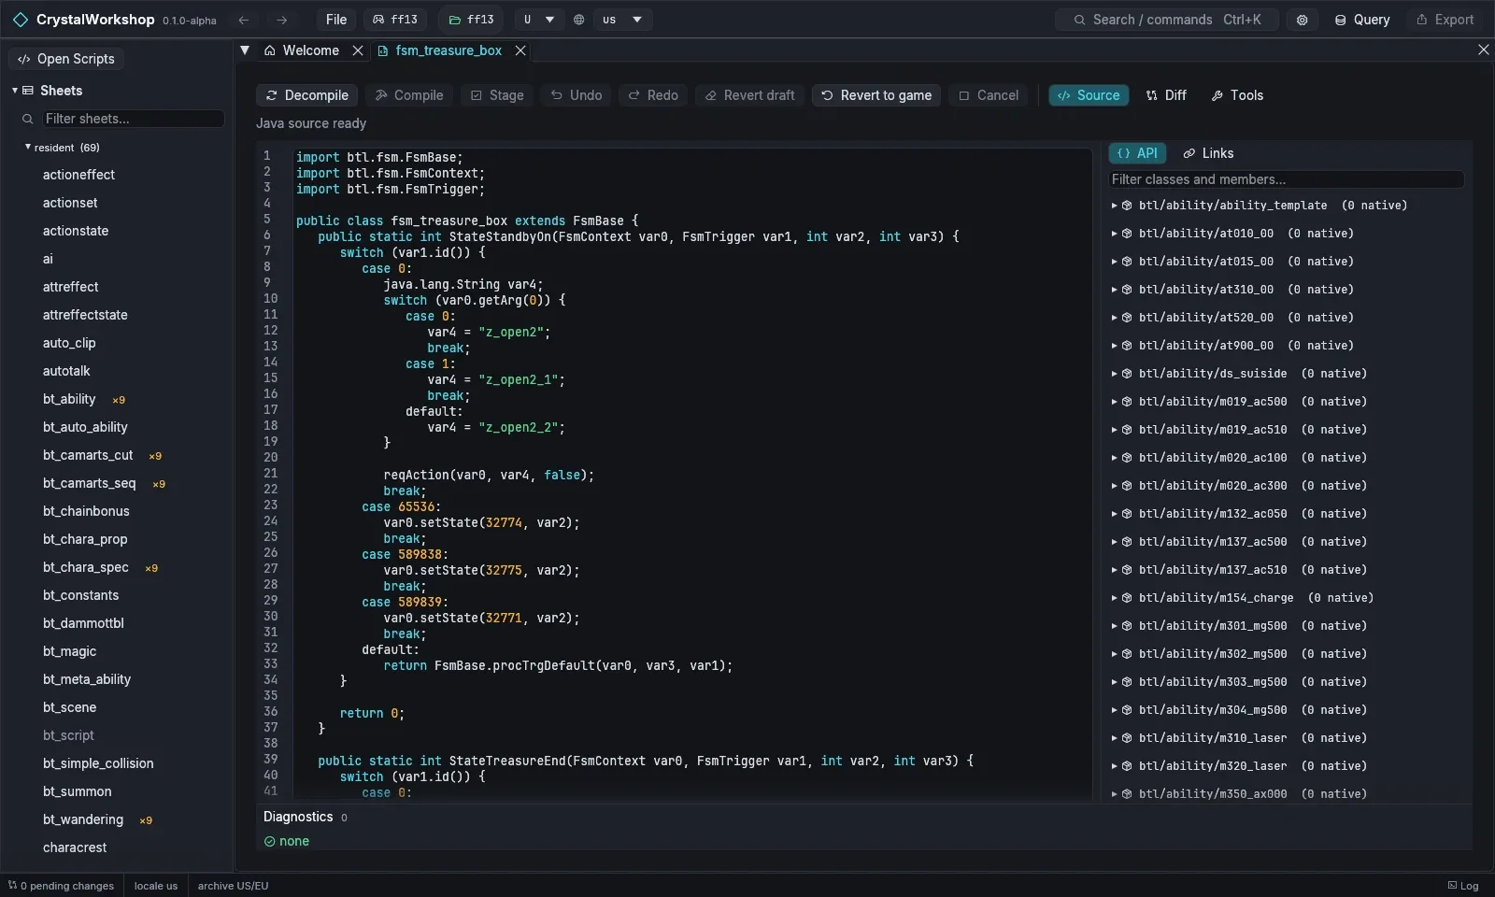
Task: Focus the Filter classes and members field
Action: coord(1286,179)
